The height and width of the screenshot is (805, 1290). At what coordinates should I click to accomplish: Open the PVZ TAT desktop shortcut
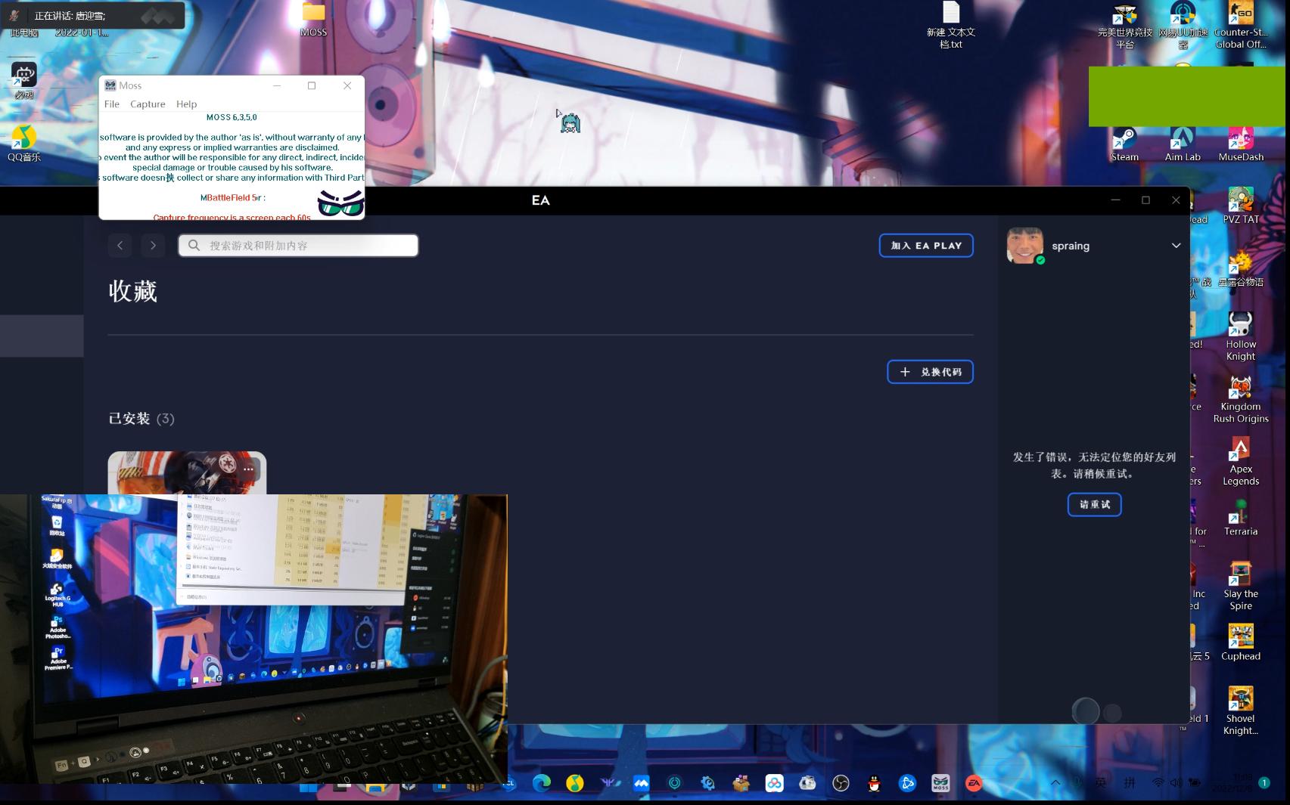1241,206
